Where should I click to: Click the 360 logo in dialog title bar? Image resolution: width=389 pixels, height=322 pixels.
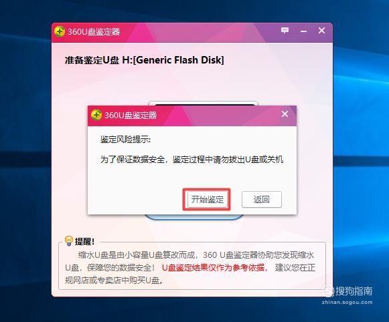[96, 115]
